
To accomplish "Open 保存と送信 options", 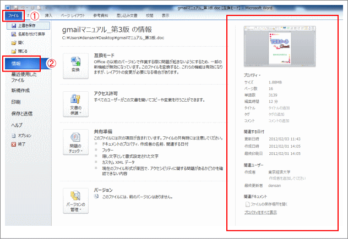I will [22, 114].
